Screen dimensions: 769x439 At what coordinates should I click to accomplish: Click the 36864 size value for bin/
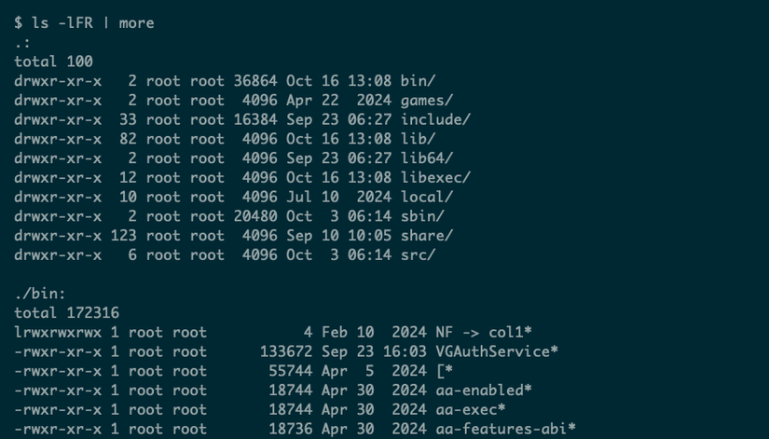point(255,81)
